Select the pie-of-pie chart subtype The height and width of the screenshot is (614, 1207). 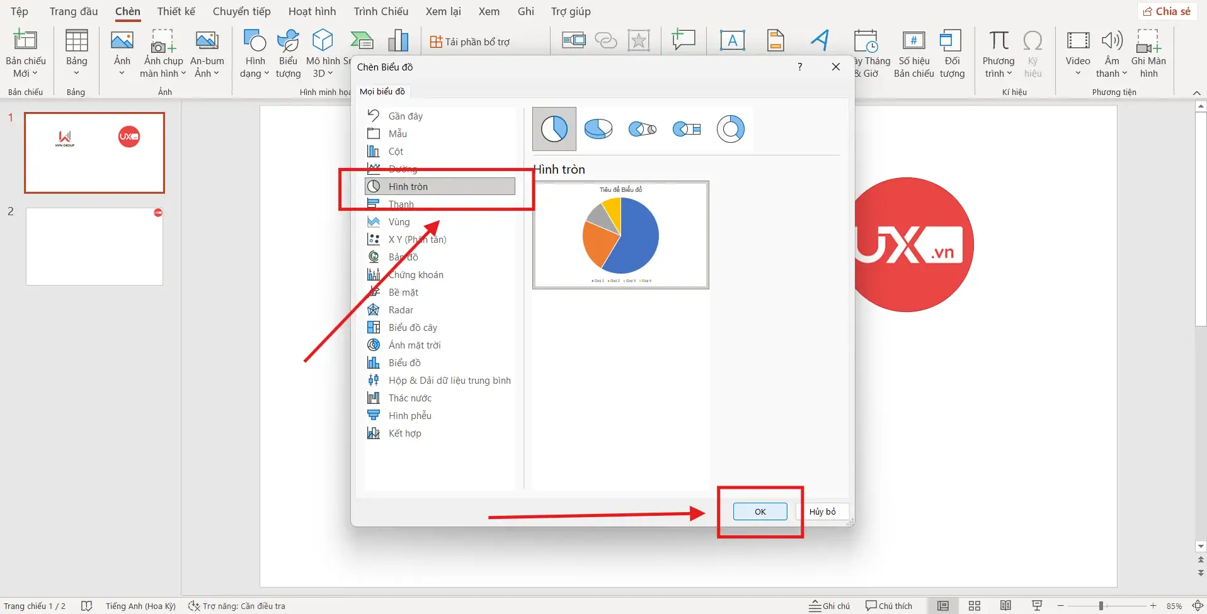pyautogui.click(x=642, y=129)
